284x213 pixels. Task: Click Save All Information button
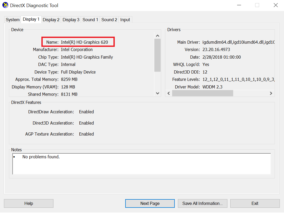pyautogui.click(x=203, y=203)
